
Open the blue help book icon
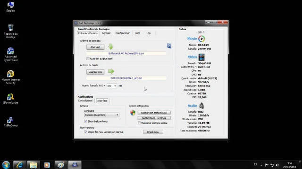tap(169, 46)
